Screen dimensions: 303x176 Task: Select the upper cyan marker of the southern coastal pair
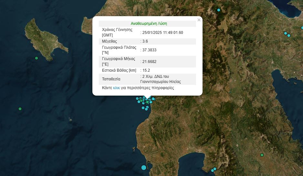coord(214,169)
